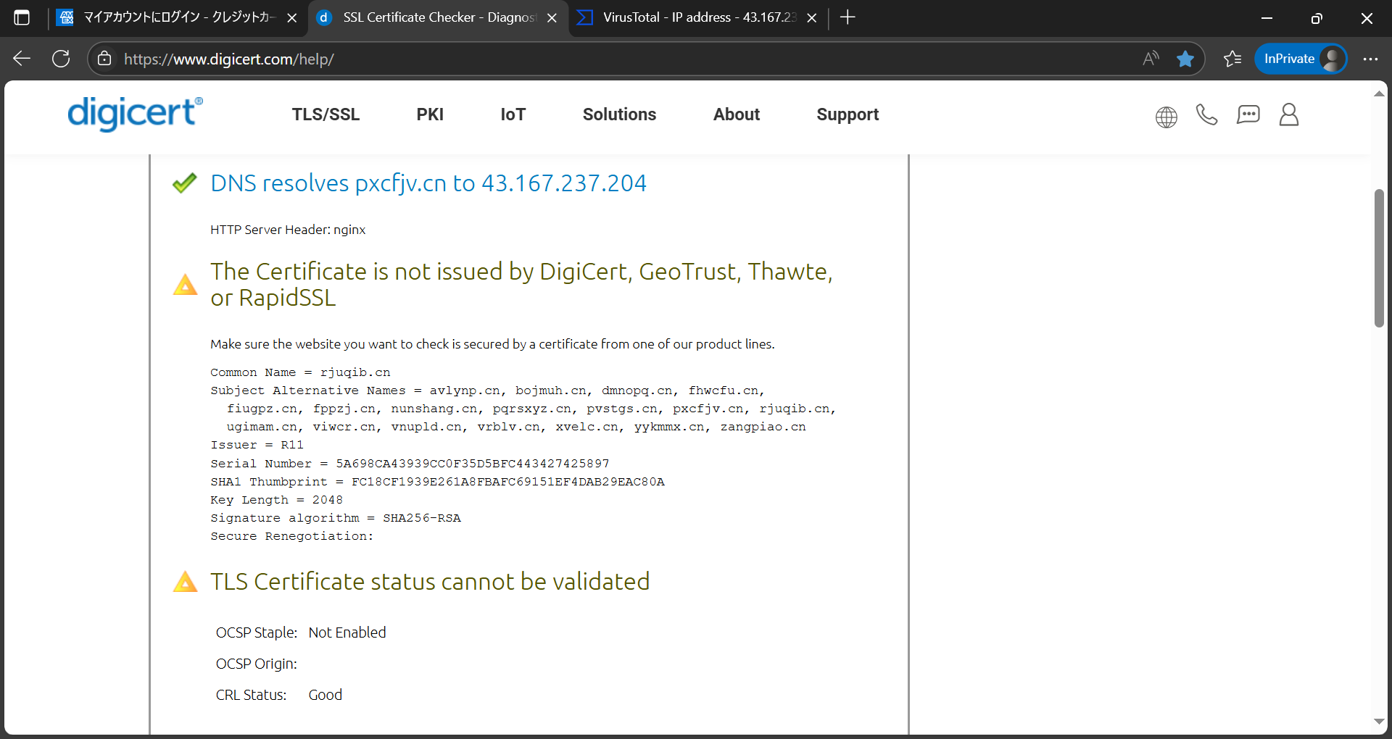The width and height of the screenshot is (1392, 739).
Task: Open the TLS/SSL menu
Action: coord(326,114)
